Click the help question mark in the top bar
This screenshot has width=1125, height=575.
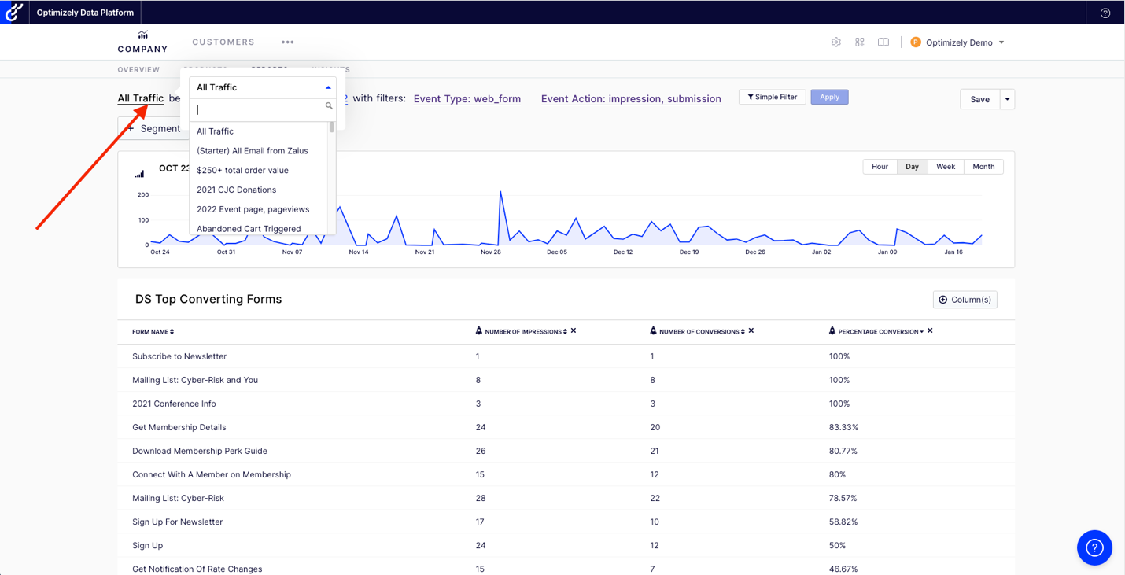tap(1105, 13)
